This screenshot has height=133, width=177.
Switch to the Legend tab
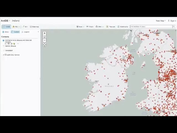25,32
